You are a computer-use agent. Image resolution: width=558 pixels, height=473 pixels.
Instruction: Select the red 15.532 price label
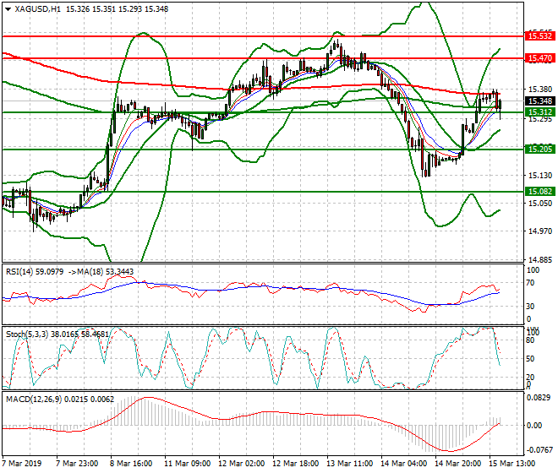[x=539, y=36]
